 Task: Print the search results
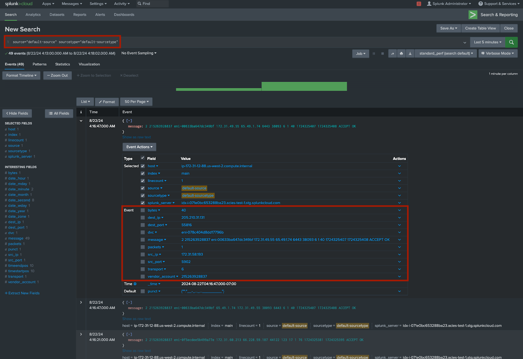click(x=401, y=53)
